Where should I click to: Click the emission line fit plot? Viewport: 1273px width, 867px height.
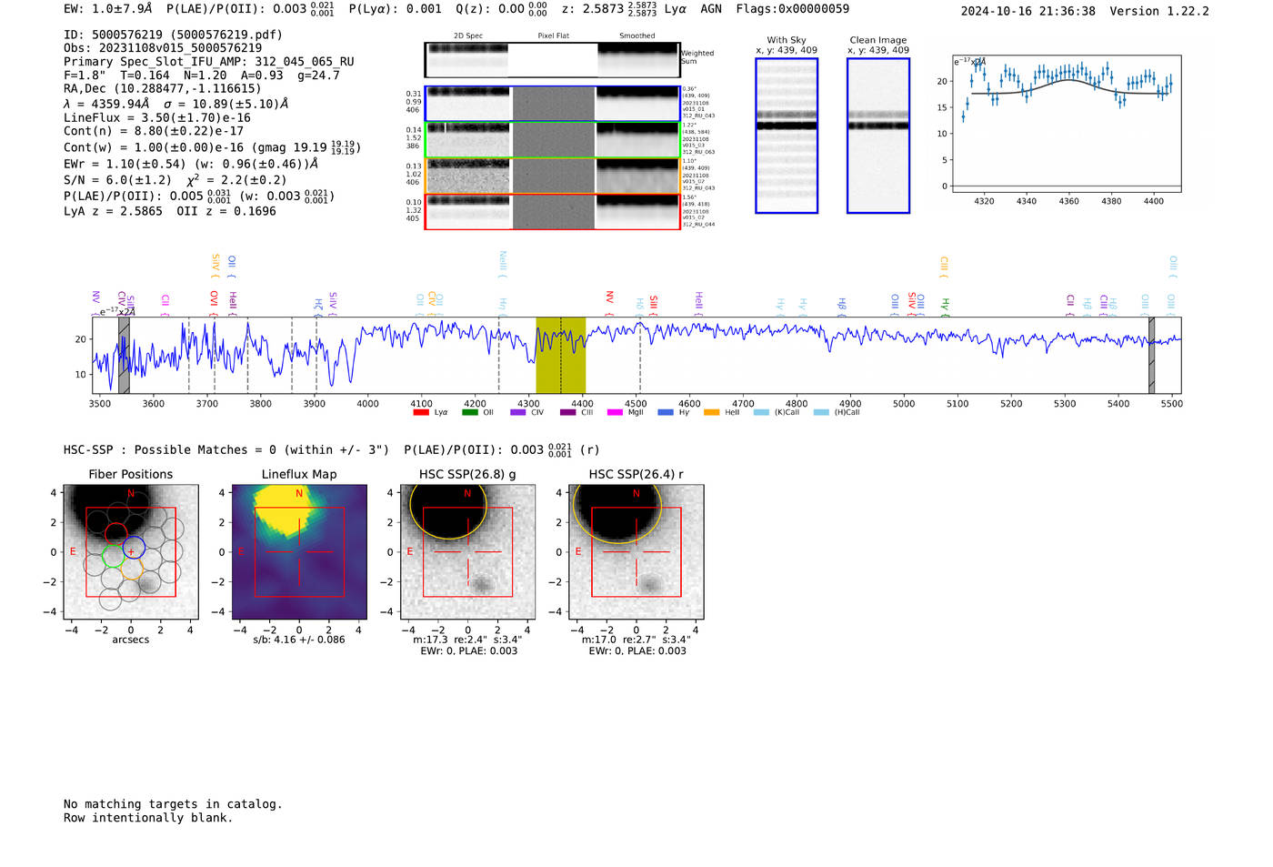point(1066,124)
